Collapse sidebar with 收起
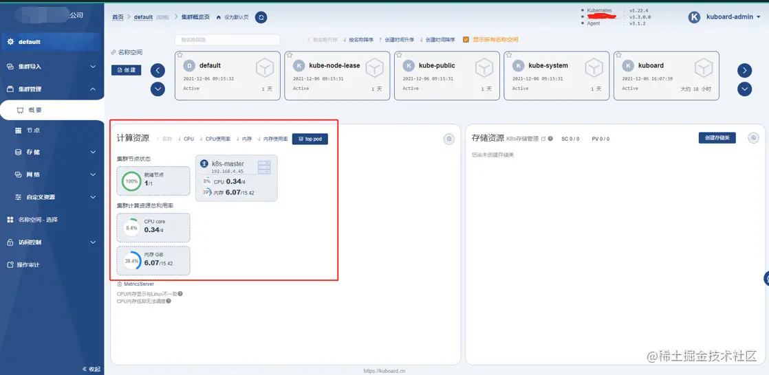Screen dimensions: 769x375 click(91, 369)
